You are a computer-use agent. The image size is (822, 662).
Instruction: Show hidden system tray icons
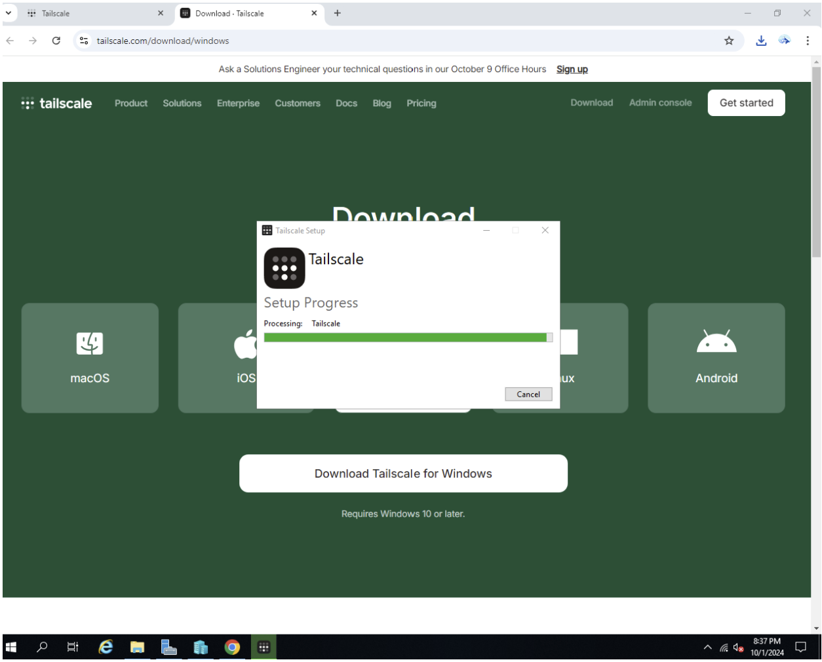pyautogui.click(x=707, y=648)
